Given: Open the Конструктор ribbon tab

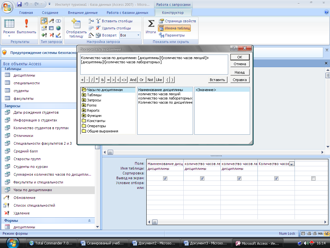Looking at the screenshot, I should click(x=173, y=13).
